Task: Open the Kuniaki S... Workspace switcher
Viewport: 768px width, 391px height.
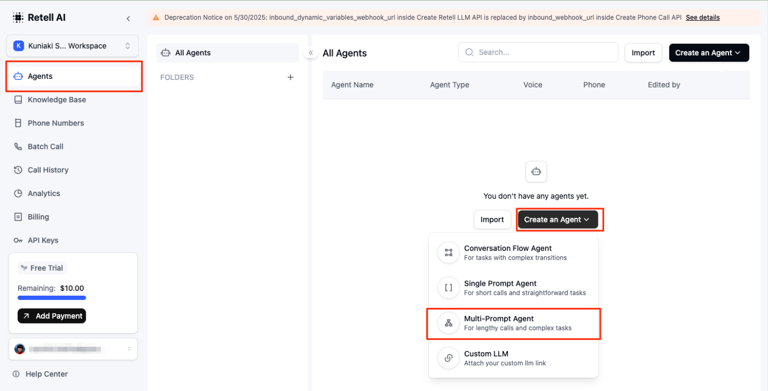Action: (72, 46)
